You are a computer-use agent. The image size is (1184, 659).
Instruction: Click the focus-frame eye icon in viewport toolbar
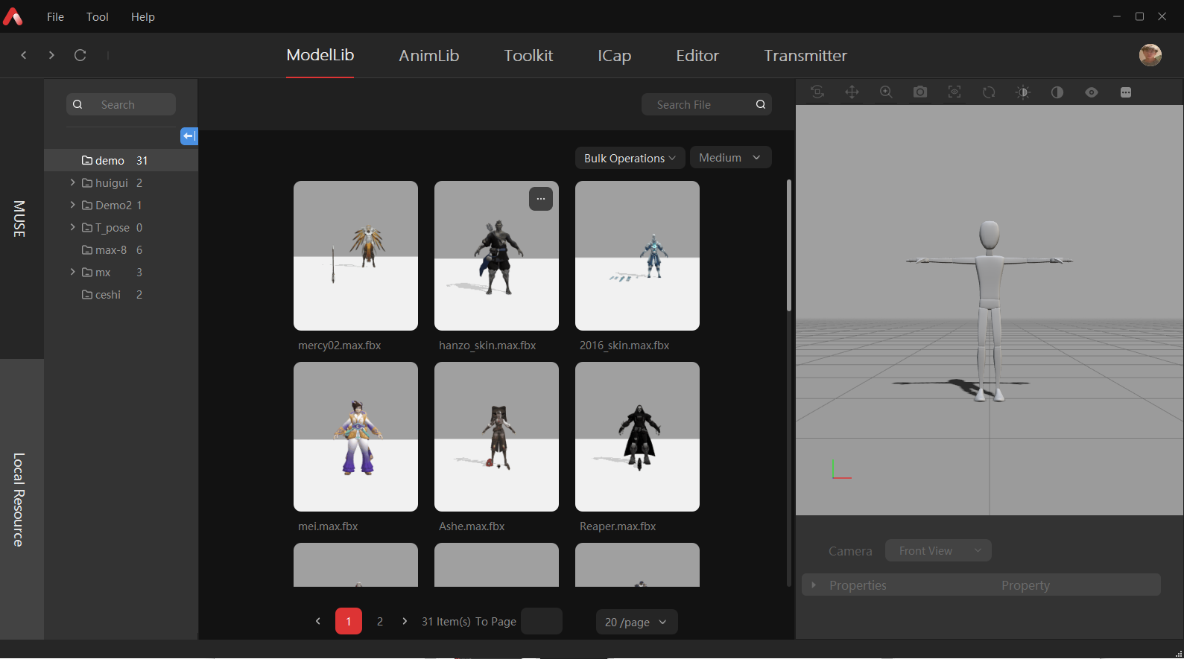tap(955, 92)
